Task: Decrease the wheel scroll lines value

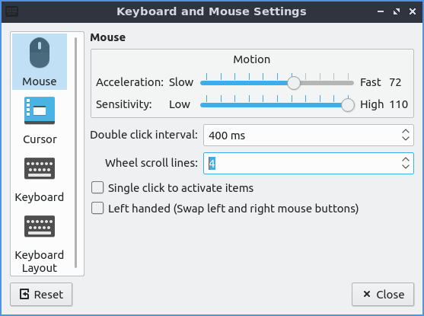Action: [405, 167]
